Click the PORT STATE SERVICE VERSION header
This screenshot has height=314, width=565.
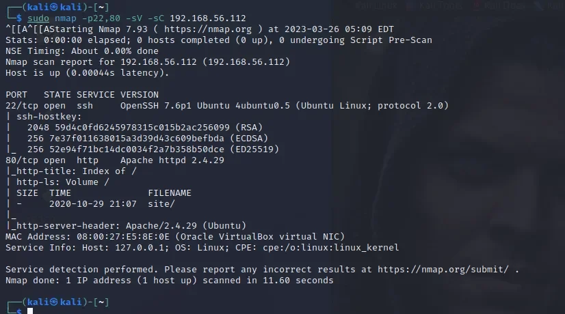[x=81, y=94]
